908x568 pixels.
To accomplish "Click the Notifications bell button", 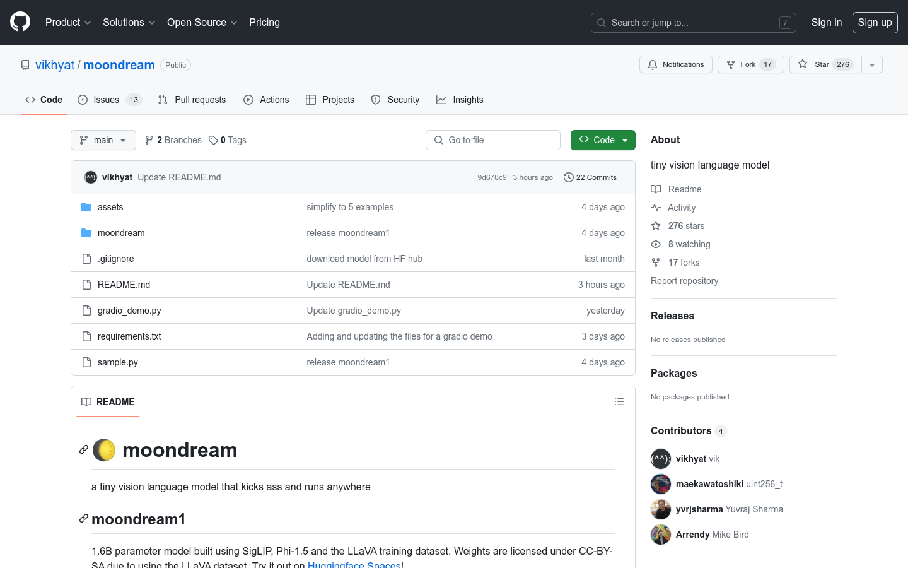I will pyautogui.click(x=676, y=64).
